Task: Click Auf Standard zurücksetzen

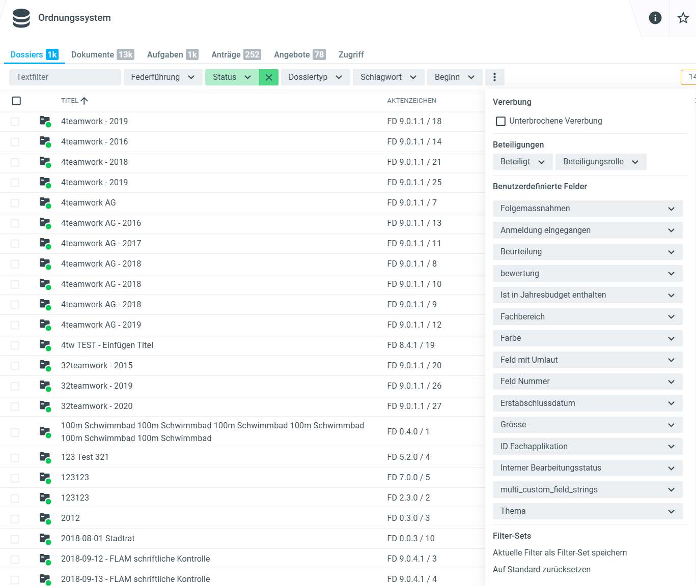Action: [541, 570]
